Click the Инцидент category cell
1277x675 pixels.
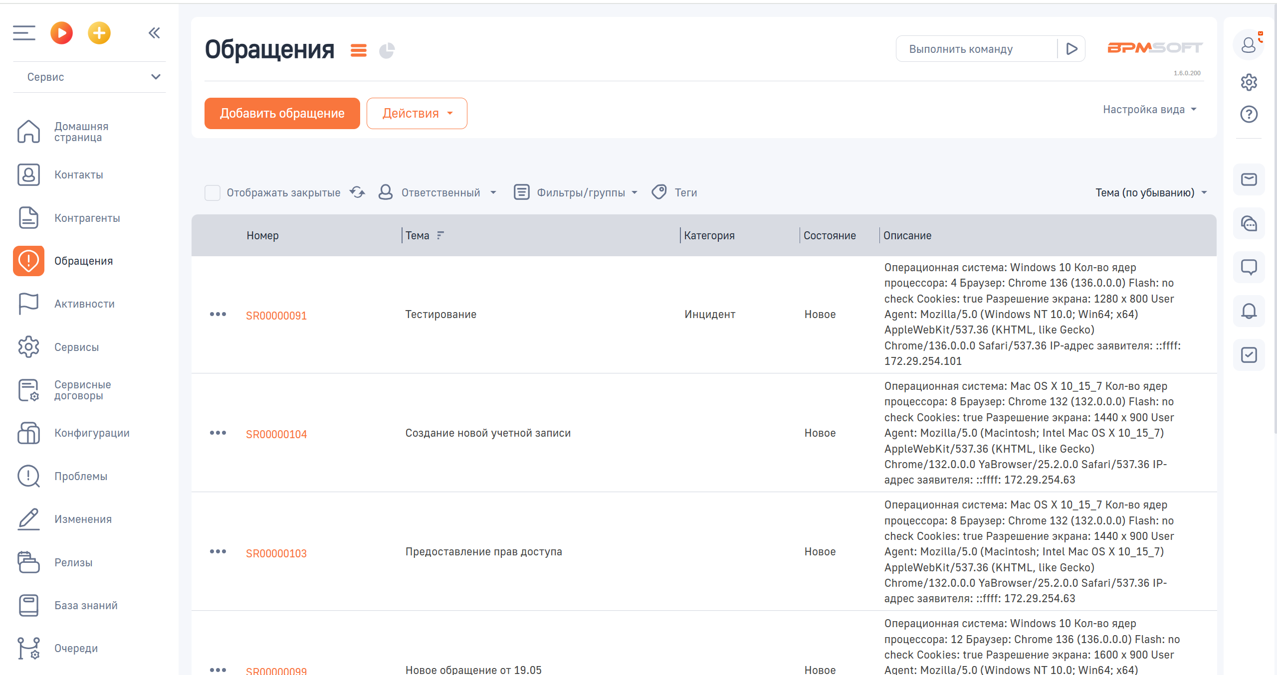click(710, 315)
